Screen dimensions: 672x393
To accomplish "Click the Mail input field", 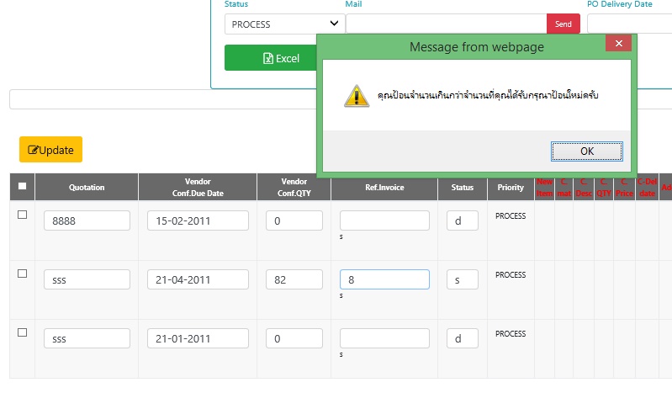I will (446, 24).
